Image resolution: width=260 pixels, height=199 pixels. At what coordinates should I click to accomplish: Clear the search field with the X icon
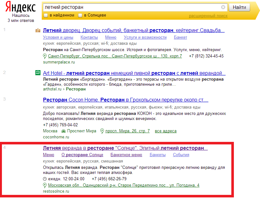(x=223, y=7)
